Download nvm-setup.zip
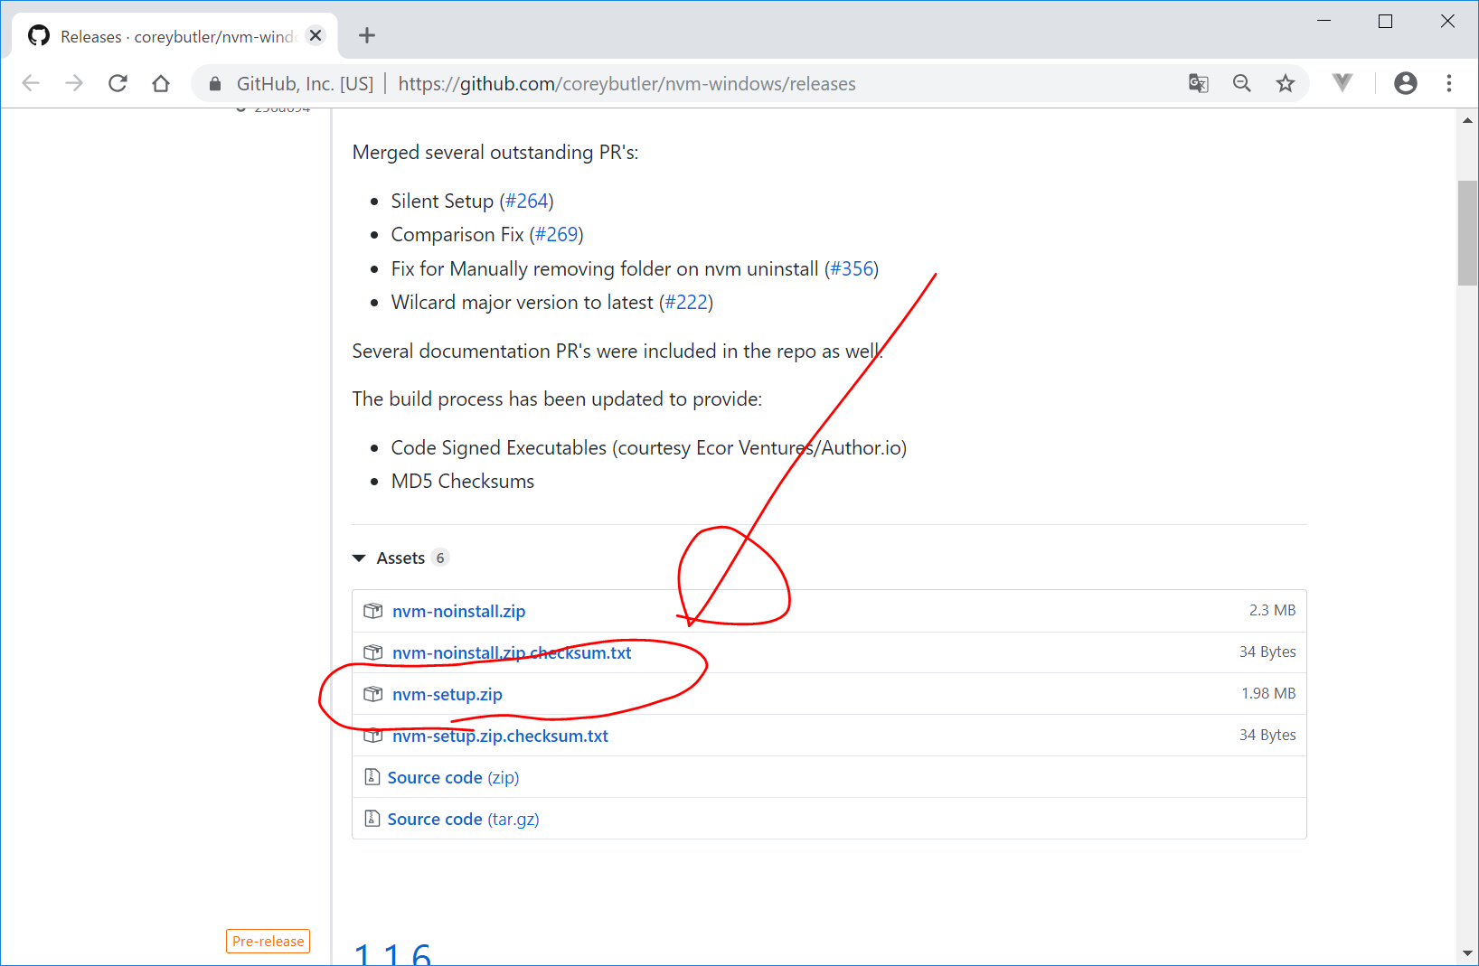1479x966 pixels. (x=447, y=694)
